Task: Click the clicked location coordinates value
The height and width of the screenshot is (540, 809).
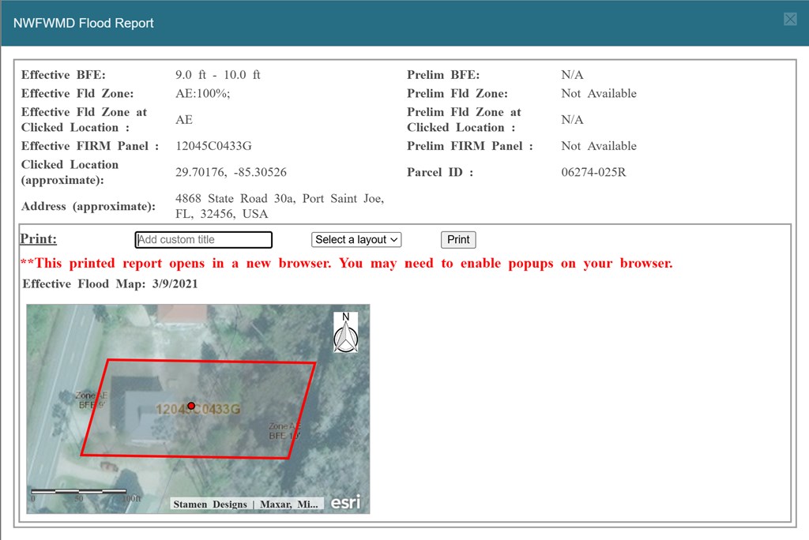Action: [231, 172]
